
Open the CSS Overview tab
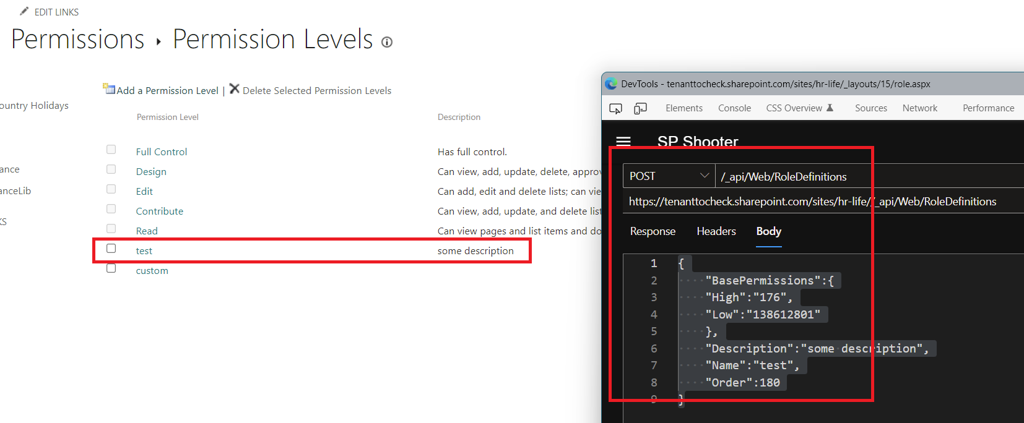799,108
